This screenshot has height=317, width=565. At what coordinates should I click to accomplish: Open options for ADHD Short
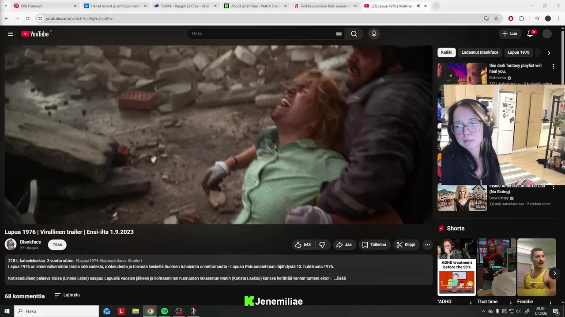(471, 303)
